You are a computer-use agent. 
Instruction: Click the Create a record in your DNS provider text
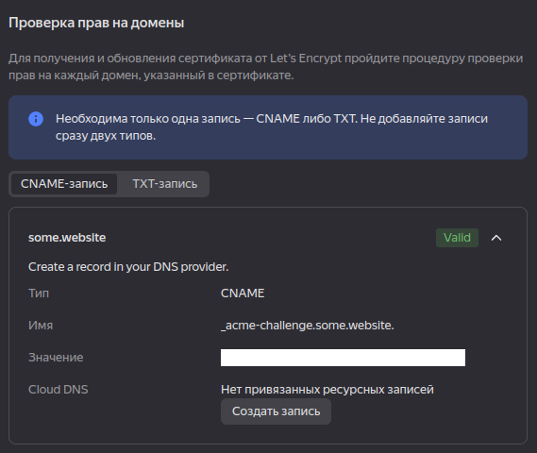click(128, 267)
